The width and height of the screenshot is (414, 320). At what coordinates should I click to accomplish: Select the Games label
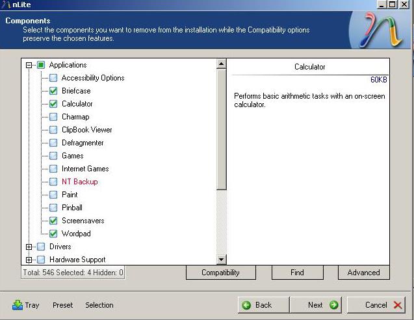click(x=73, y=156)
